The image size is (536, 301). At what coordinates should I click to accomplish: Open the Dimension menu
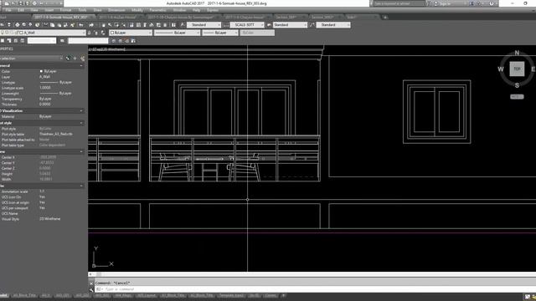(116, 10)
